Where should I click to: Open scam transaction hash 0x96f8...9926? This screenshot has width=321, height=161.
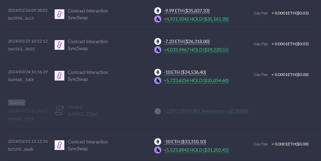[21, 119]
